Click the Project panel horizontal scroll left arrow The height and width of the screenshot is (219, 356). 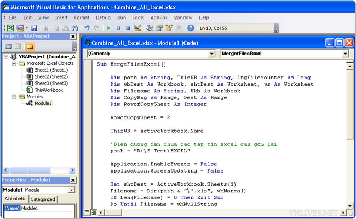(6, 170)
